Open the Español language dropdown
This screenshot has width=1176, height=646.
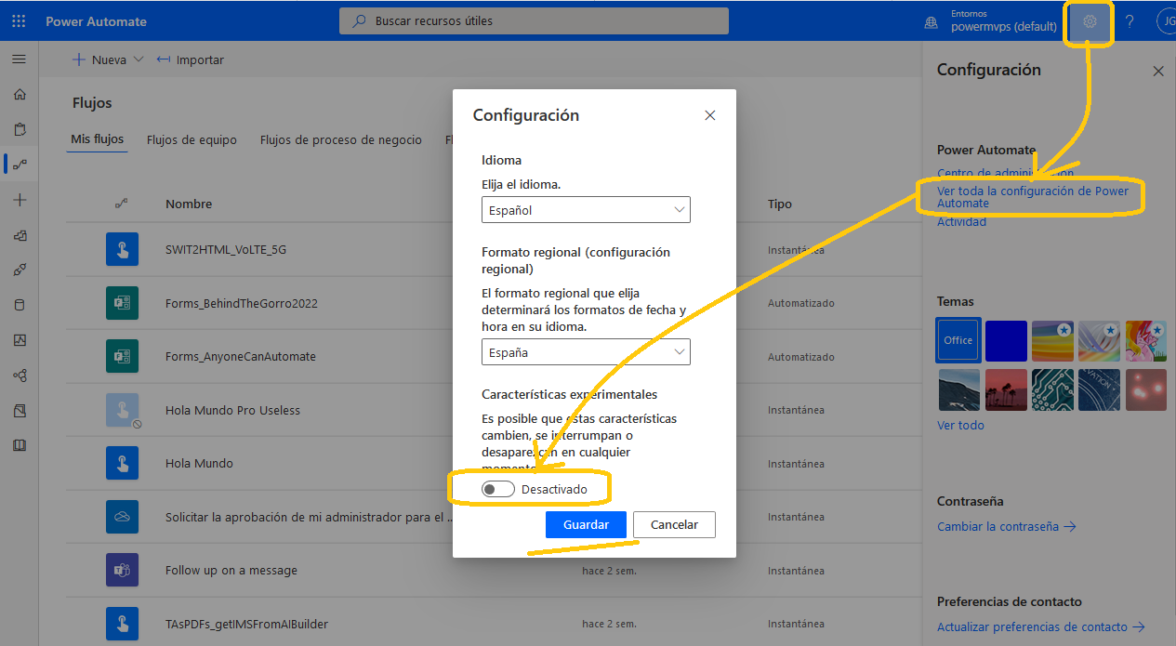[x=586, y=210]
